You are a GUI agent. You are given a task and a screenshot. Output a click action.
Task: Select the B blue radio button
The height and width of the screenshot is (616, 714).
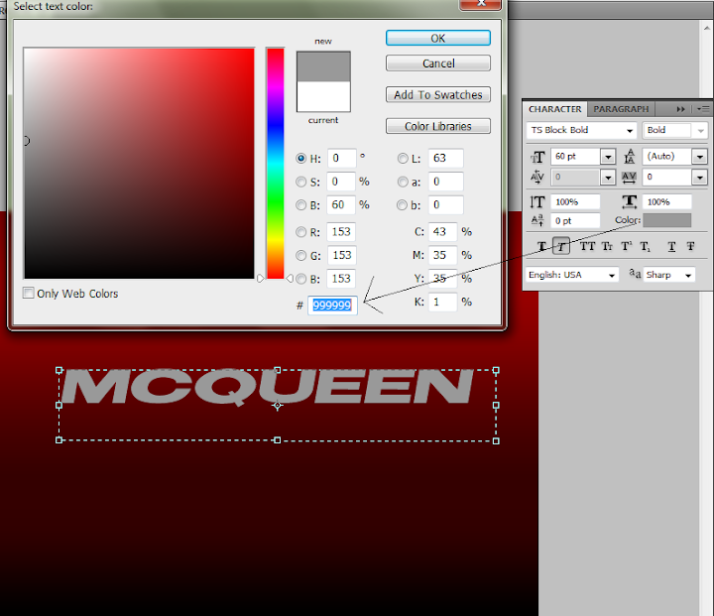click(x=300, y=279)
